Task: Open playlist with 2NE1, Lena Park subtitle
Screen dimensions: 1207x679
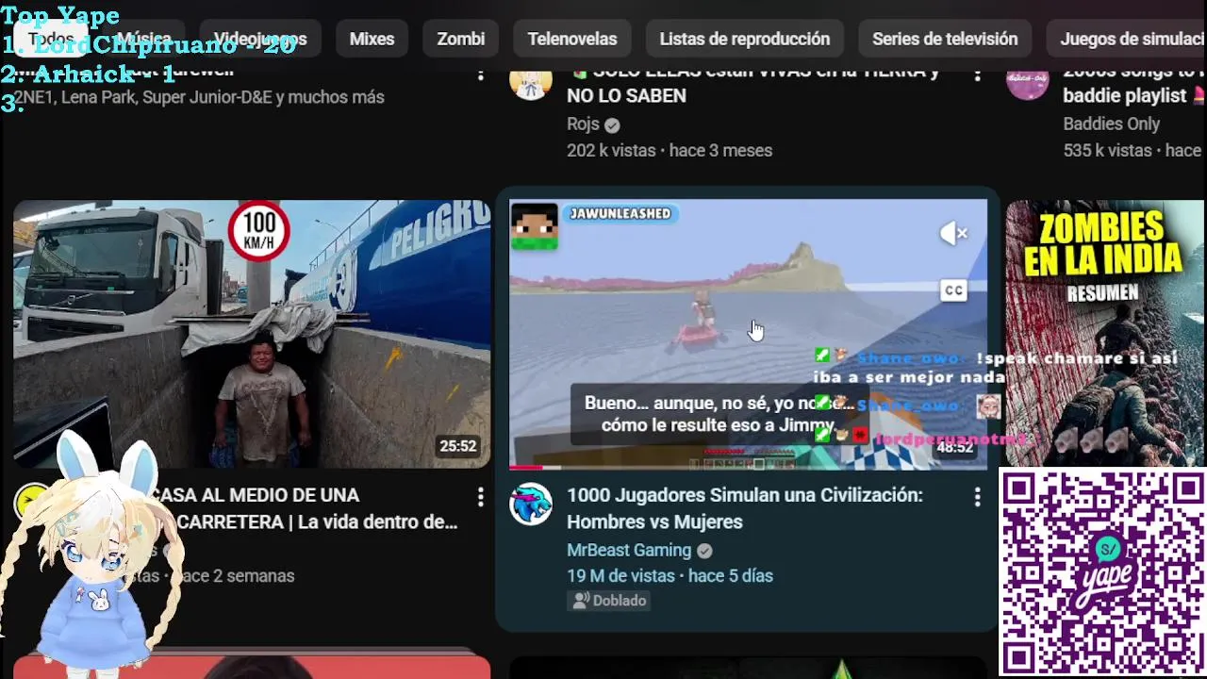Action: click(x=199, y=97)
